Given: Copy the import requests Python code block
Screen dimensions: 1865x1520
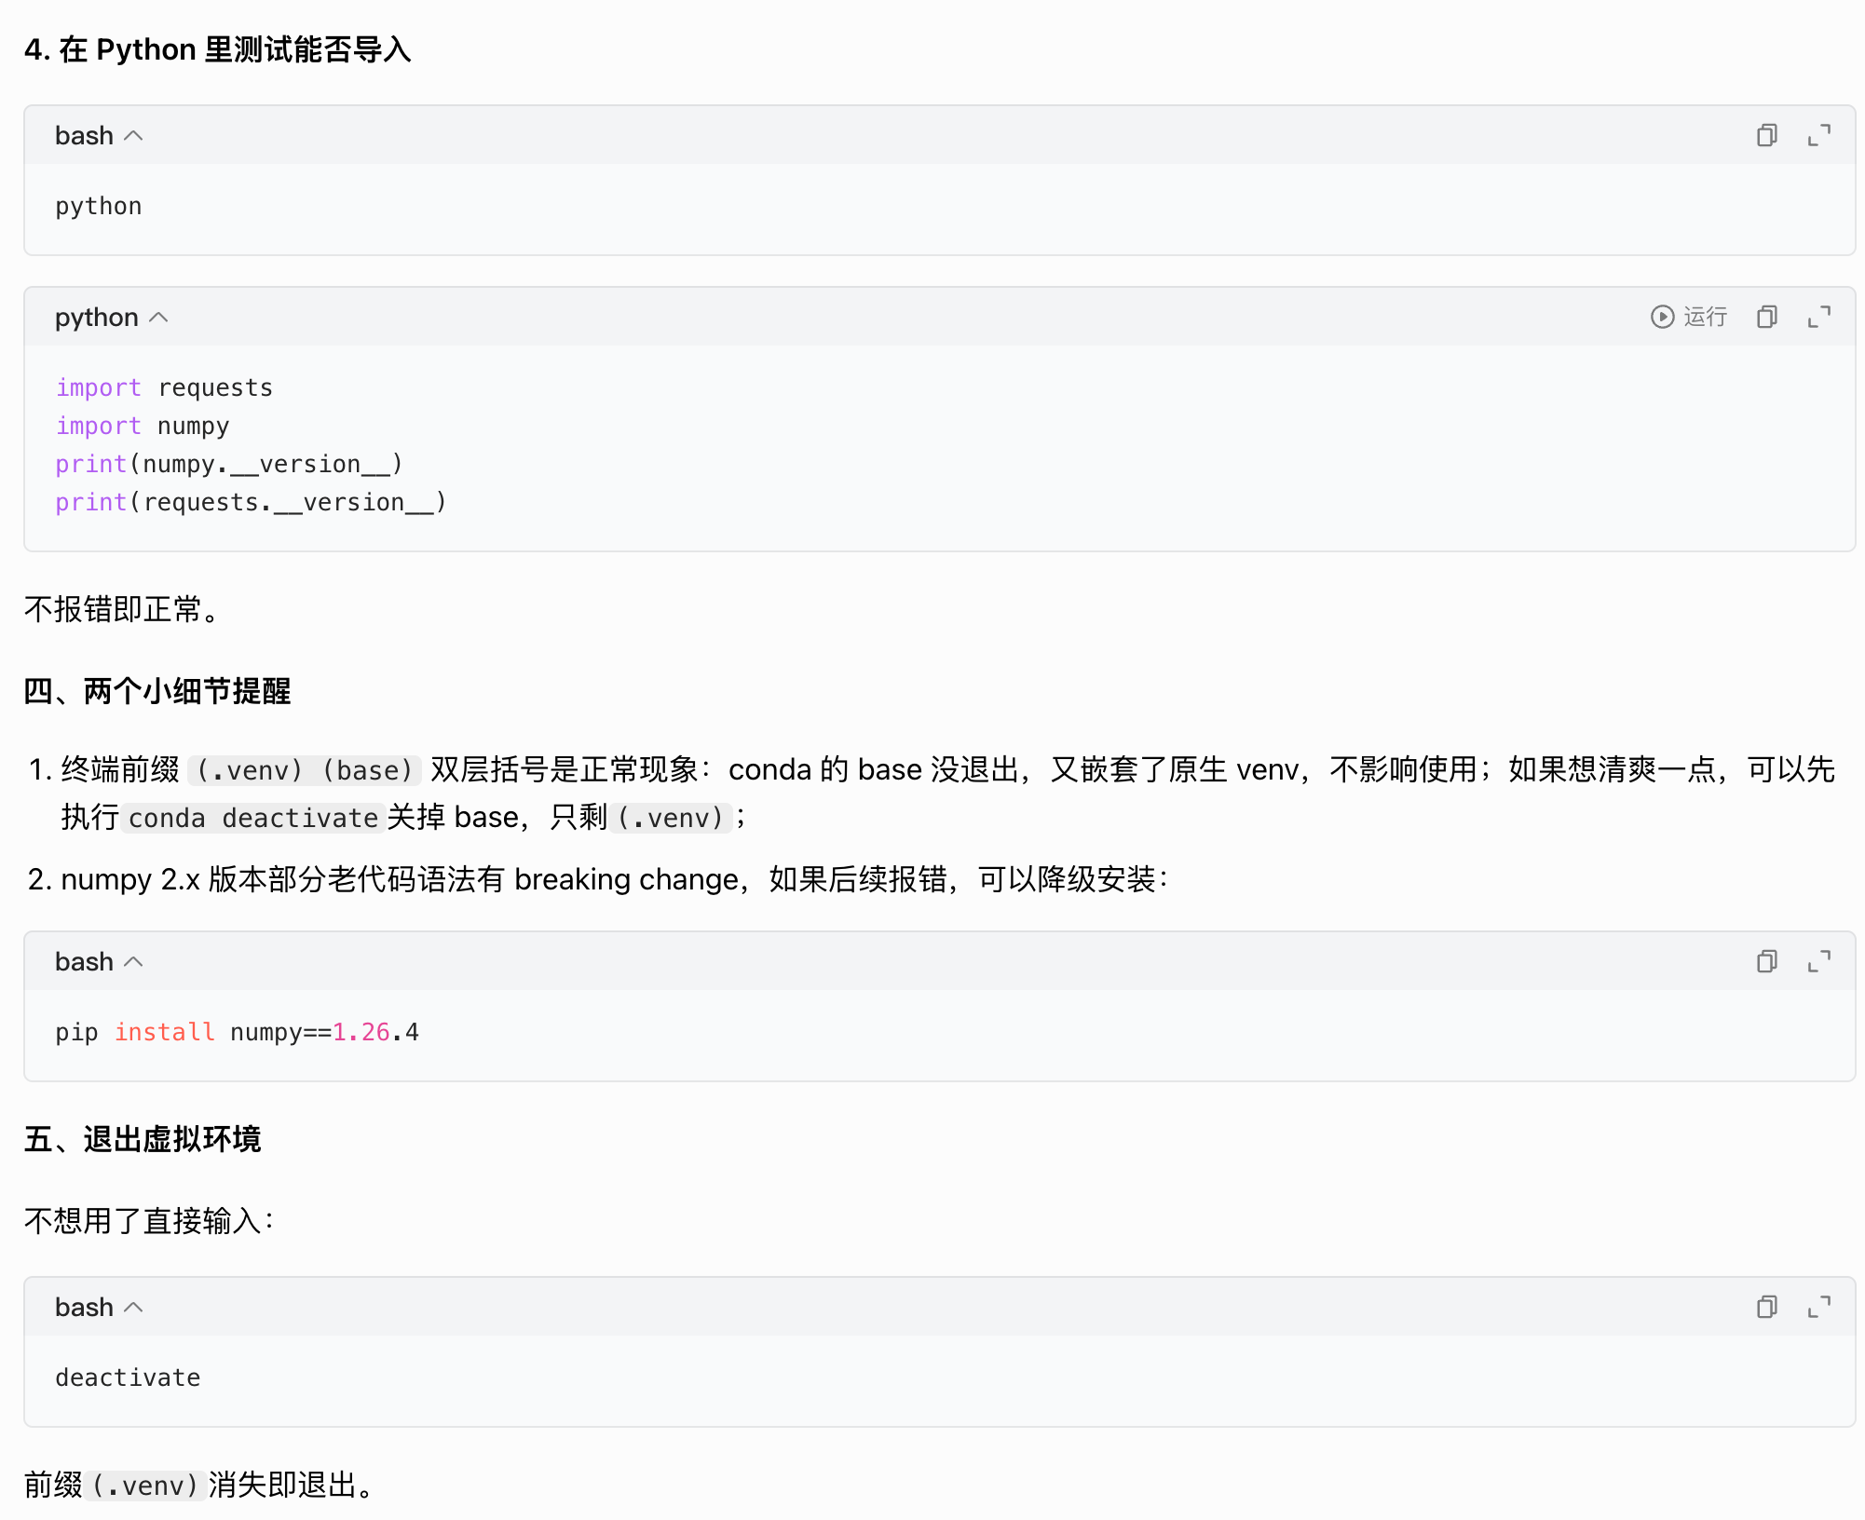Looking at the screenshot, I should pos(1766,318).
